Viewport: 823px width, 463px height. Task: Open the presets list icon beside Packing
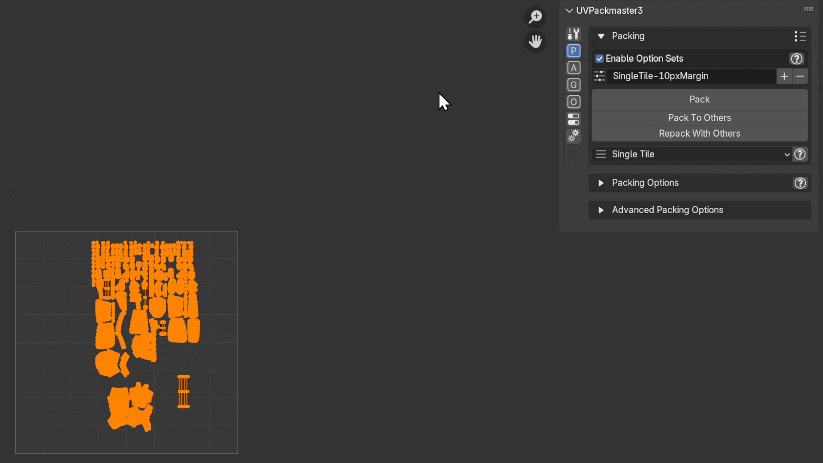pos(800,36)
